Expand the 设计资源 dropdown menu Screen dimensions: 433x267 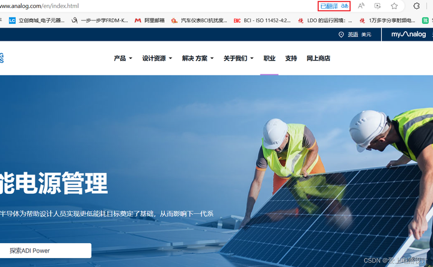pos(157,58)
